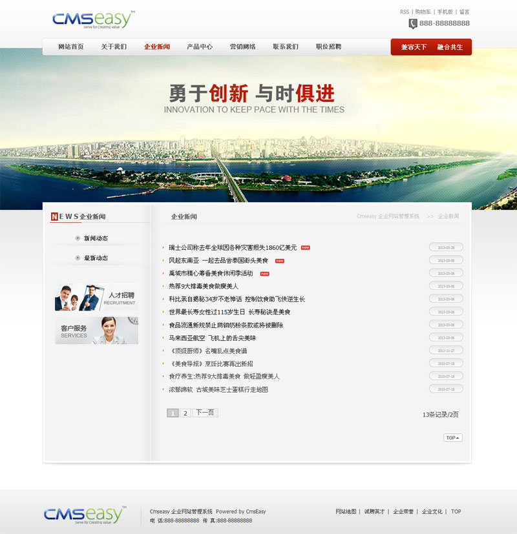This screenshot has width=517, height=534.
Task: Open article 世界最长寿女性过115岁生日
Action: point(229,312)
